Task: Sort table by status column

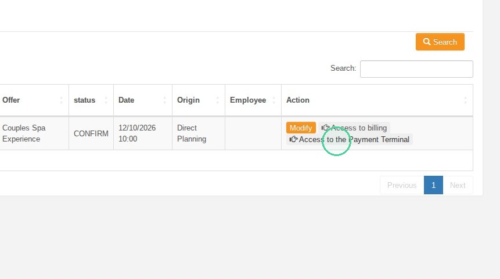Action: (x=91, y=100)
